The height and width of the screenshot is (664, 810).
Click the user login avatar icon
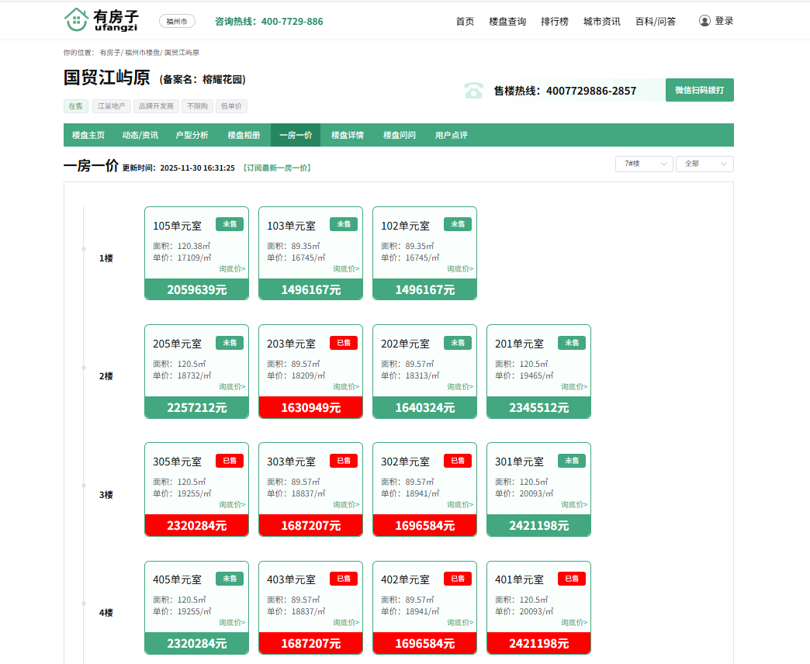(x=704, y=21)
